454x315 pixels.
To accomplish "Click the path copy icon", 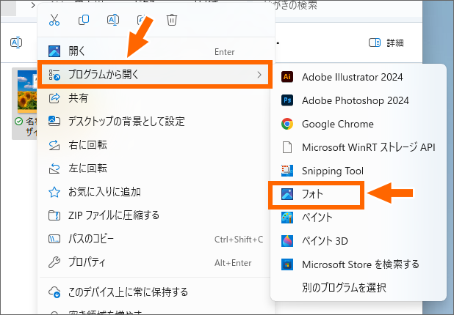I will [54, 239].
